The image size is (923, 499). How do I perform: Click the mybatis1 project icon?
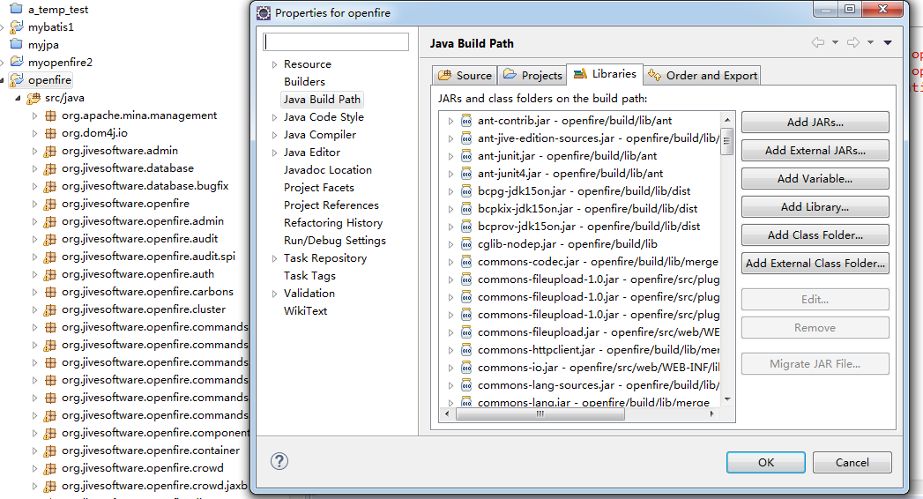(17, 26)
